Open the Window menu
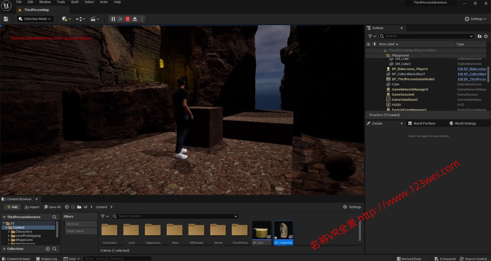 [x=45, y=2]
